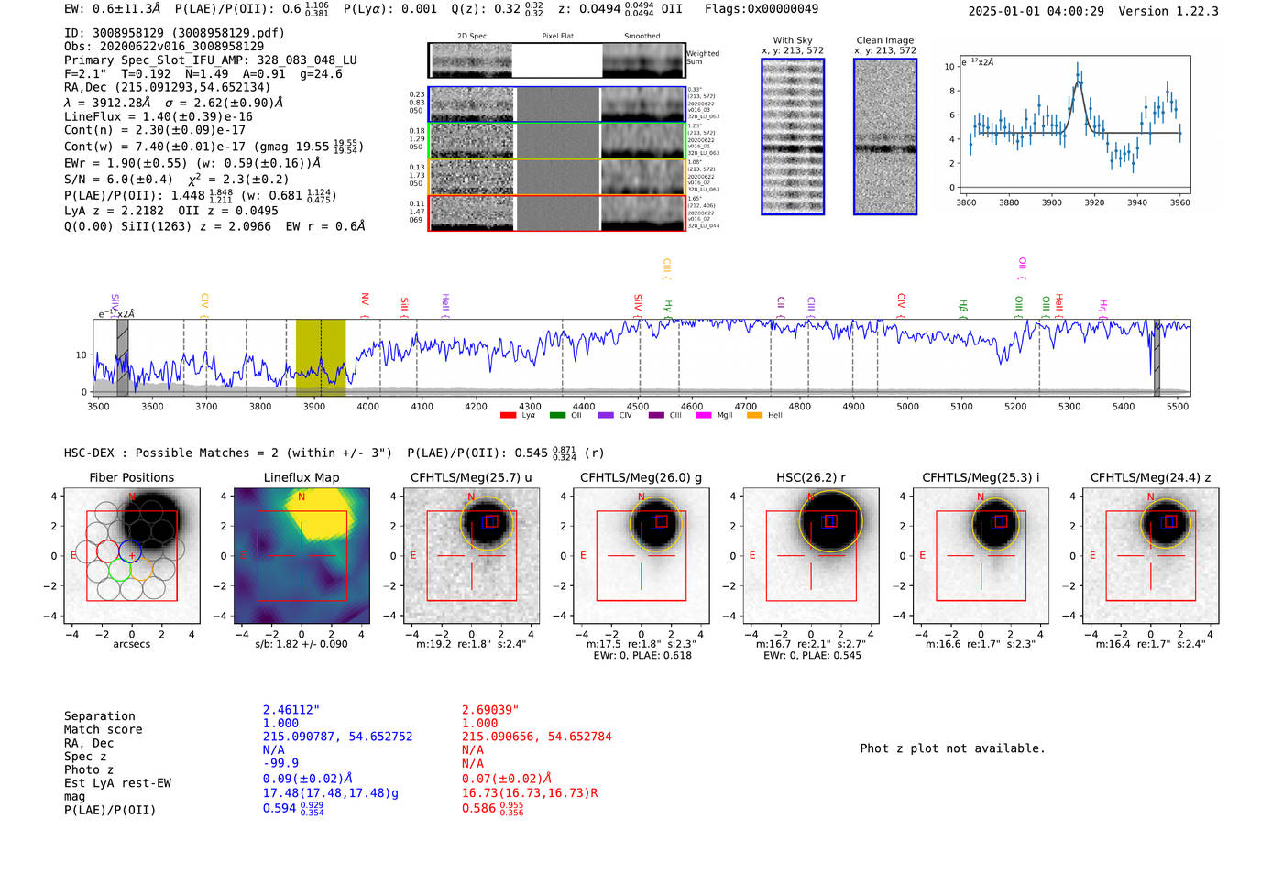This screenshot has width=1283, height=873.
Task: Click the 'LyA z = 2.2182' redshift text
Action: 115,211
